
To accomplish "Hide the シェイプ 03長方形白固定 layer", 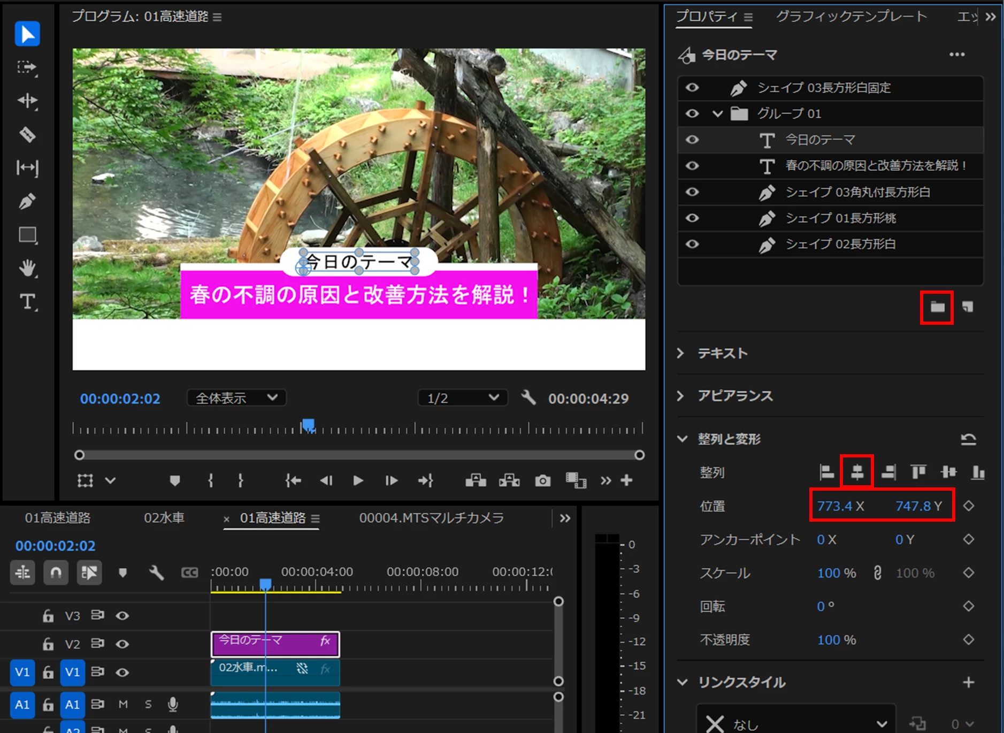I will pyautogui.click(x=692, y=87).
